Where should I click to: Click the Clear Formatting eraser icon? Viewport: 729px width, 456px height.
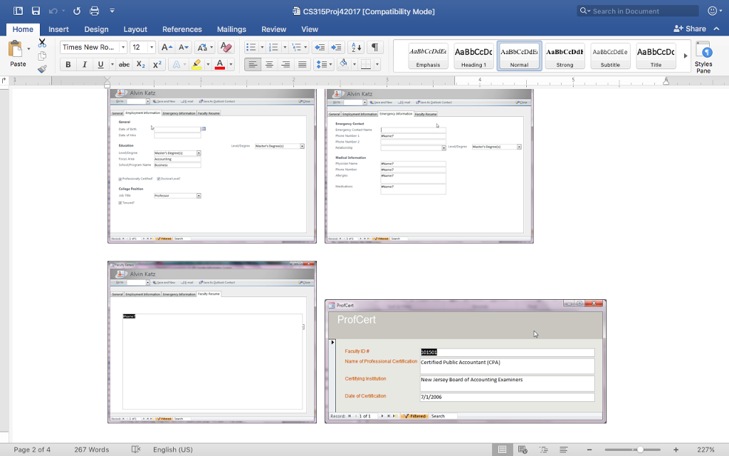point(226,47)
